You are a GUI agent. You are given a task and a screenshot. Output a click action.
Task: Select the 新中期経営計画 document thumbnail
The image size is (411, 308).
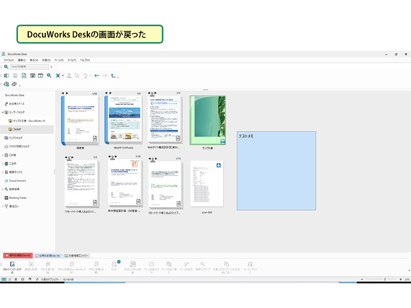pyautogui.click(x=125, y=183)
